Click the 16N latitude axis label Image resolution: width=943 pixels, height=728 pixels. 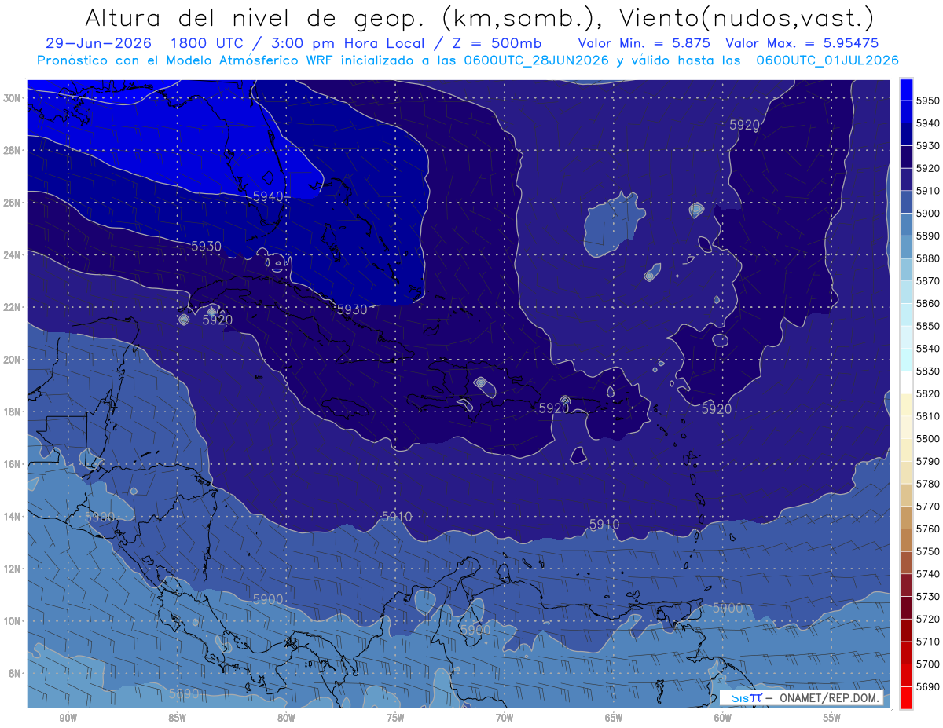point(13,463)
